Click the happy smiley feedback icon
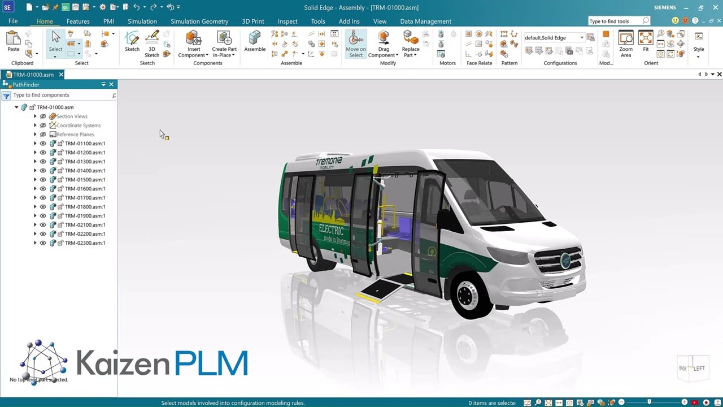 pyautogui.click(x=675, y=21)
